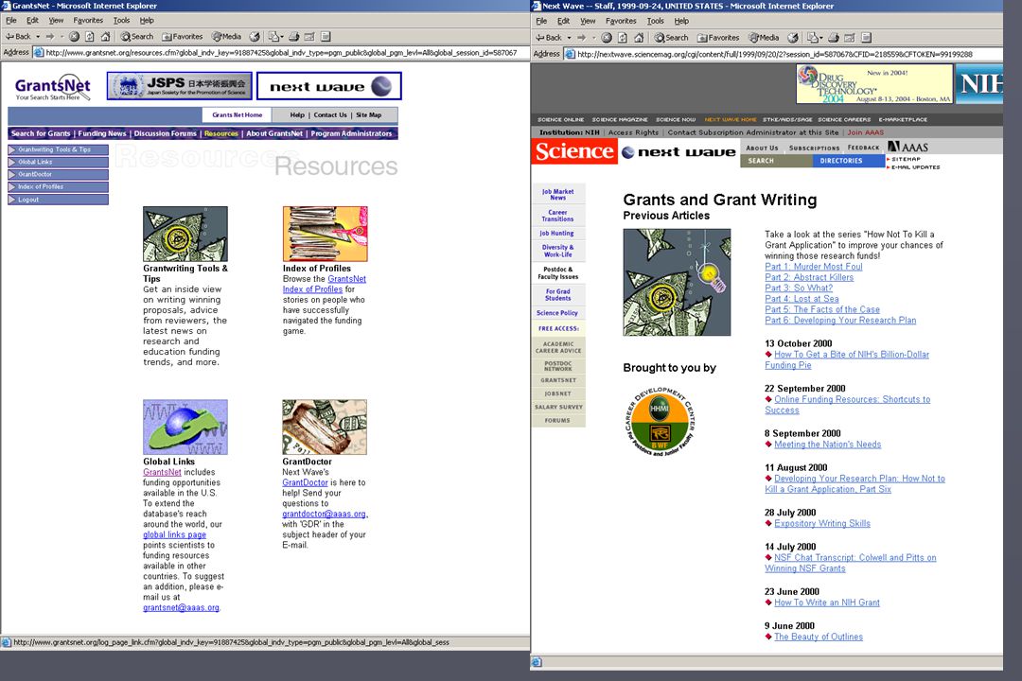Open Back history dropdown arrow in Next Wave window
The image size is (1022, 681).
(x=569, y=37)
